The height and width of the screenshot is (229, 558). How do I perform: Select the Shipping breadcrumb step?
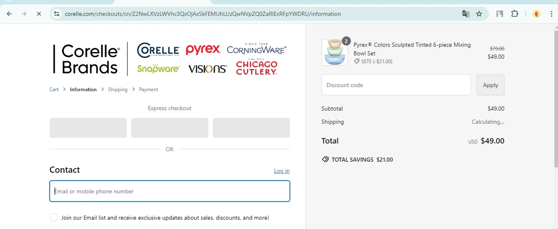118,90
